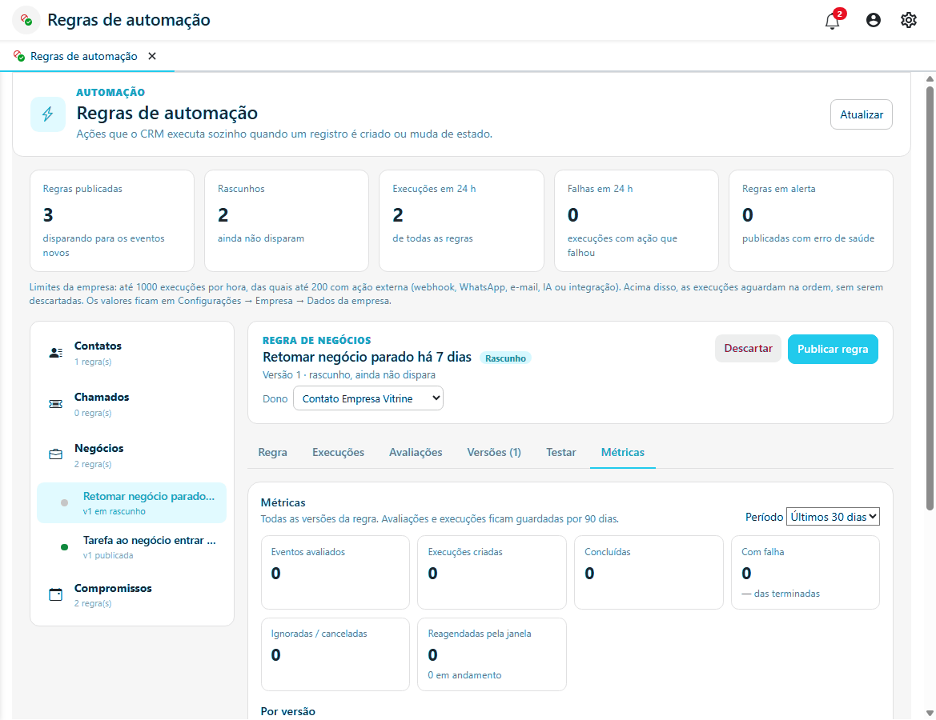Open the user account icon

[x=874, y=20]
